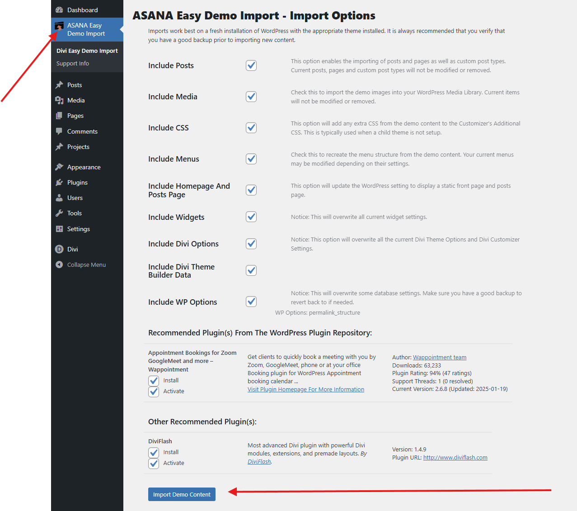Toggle the Include Widgets checkbox
This screenshot has height=511, width=577.
(x=251, y=217)
